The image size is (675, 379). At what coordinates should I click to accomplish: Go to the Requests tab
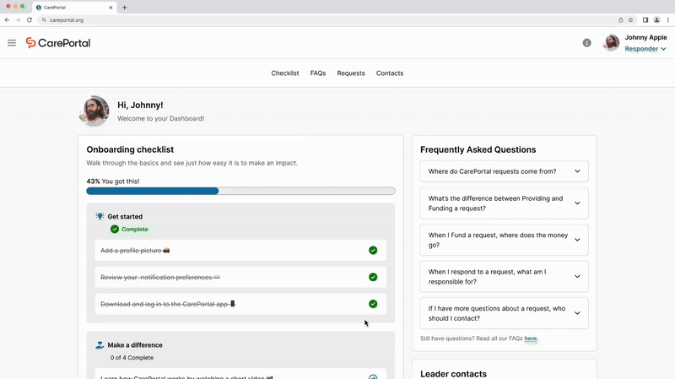(351, 73)
